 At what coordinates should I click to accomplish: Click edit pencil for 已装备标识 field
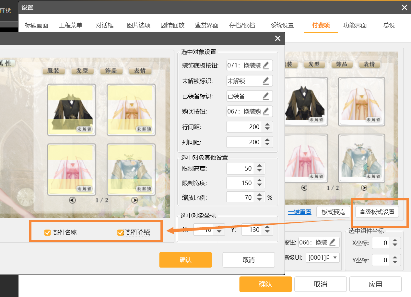[x=266, y=96]
